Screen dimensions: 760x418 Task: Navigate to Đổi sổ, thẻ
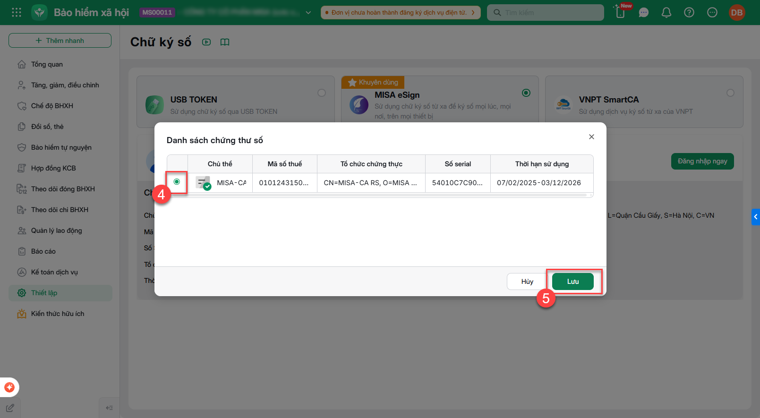pos(60,127)
